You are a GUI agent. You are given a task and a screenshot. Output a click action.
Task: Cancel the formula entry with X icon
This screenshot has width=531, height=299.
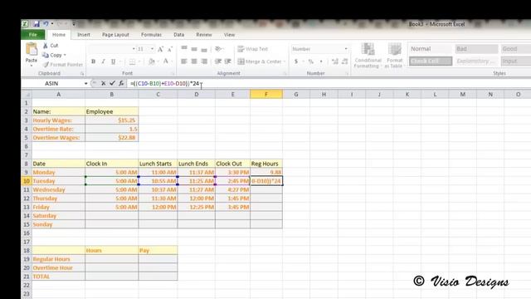tap(103, 83)
